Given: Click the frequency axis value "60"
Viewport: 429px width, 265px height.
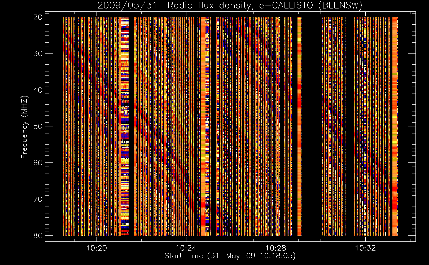Looking at the screenshot, I should pos(38,163).
